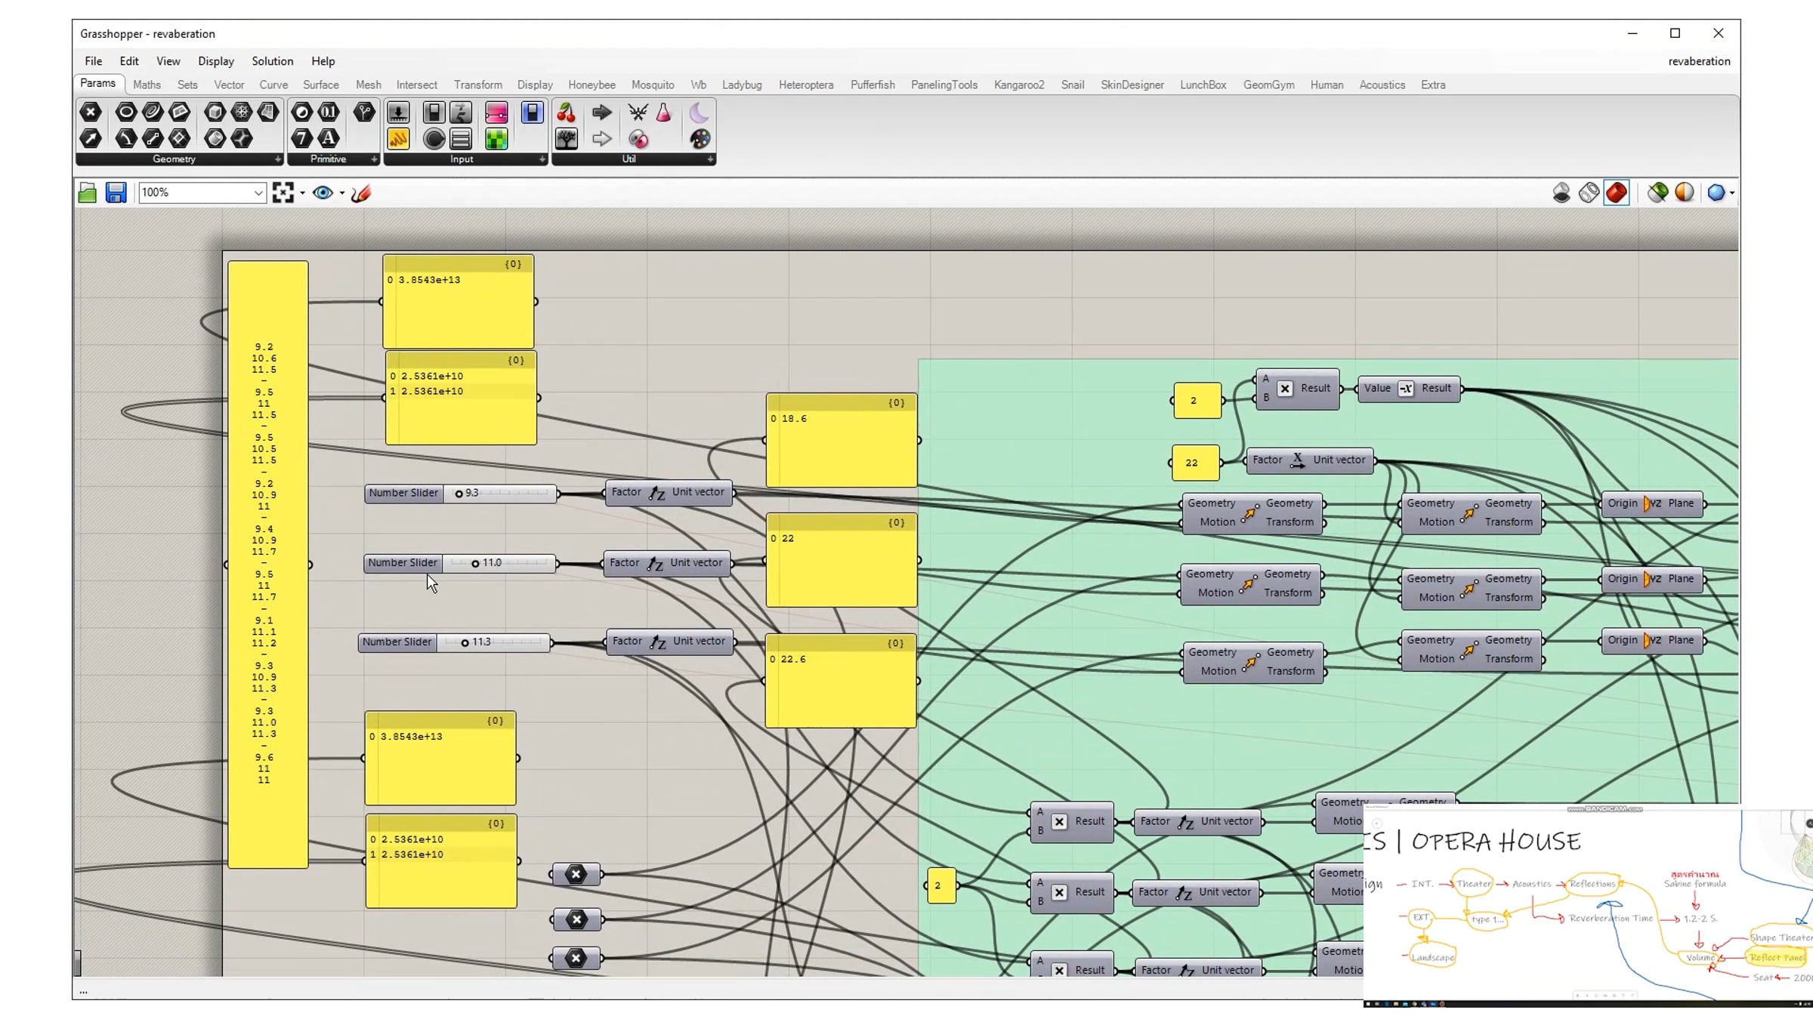Click the Panel yellow scribble icon

tap(398, 139)
